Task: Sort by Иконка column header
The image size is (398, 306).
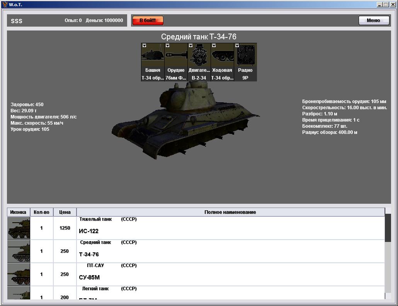Action: (18, 212)
